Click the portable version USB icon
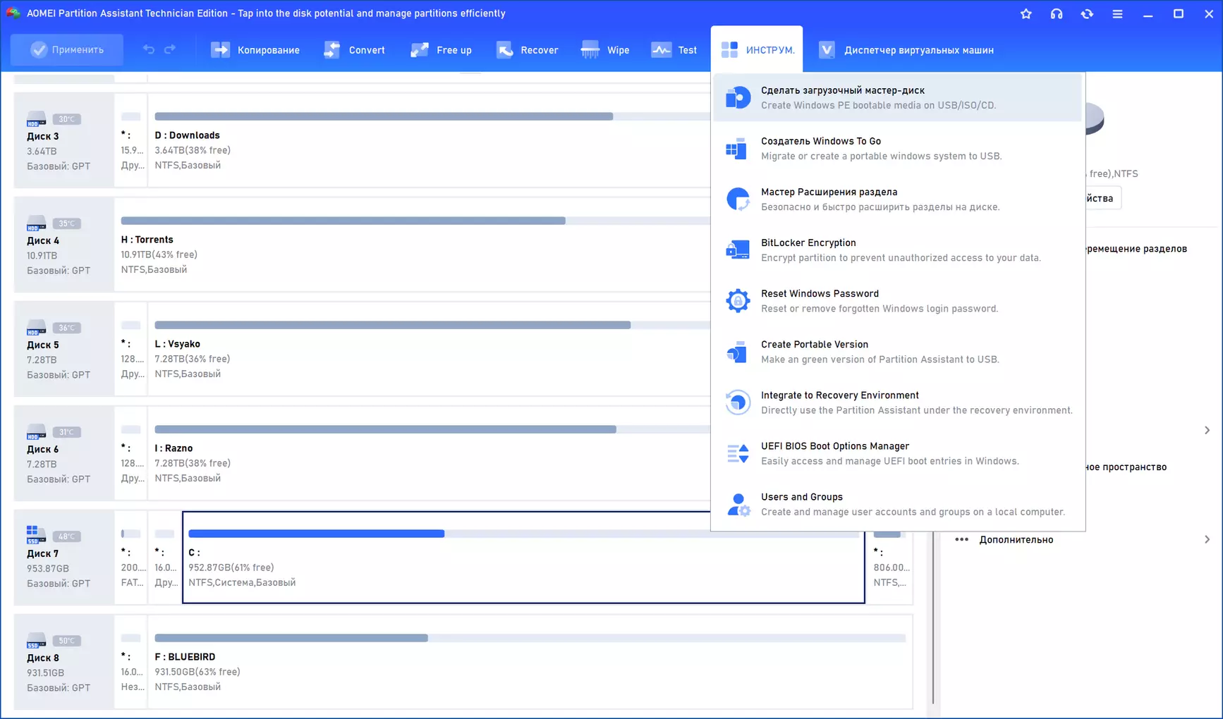Screen dimensions: 1223x719 738,351
